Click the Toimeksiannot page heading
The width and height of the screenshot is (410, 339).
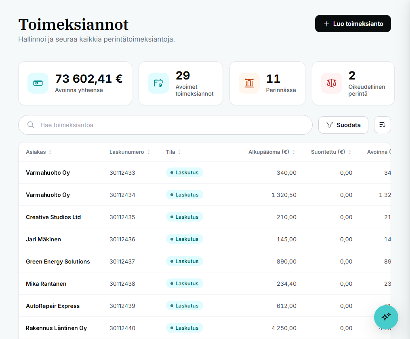tap(74, 25)
